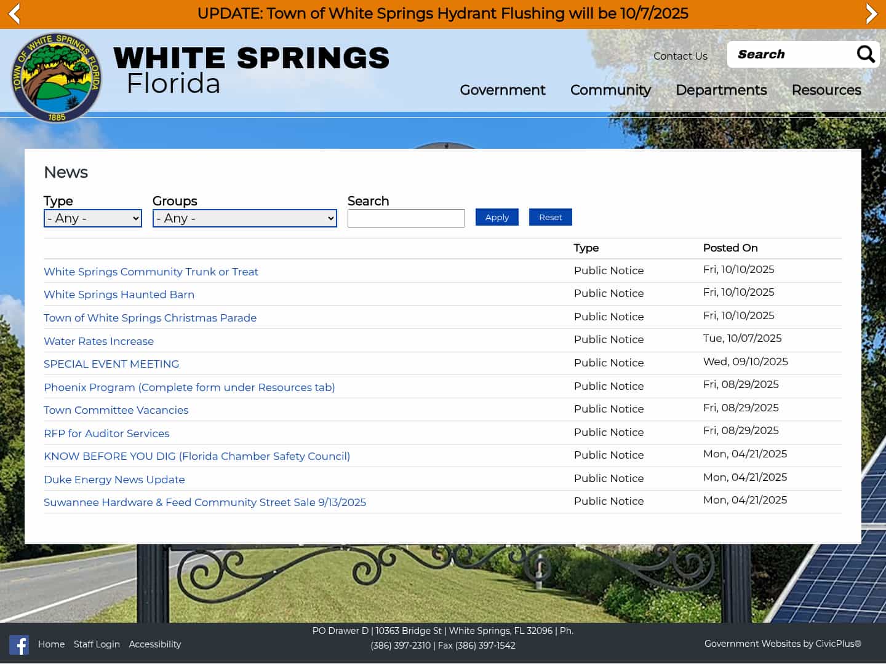Open the Resources menu
This screenshot has width=886, height=664.
pyautogui.click(x=826, y=90)
